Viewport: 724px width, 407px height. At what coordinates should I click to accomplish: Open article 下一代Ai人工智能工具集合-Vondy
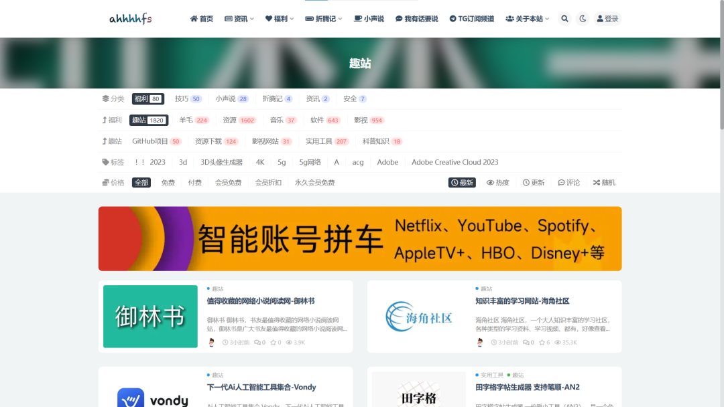[261, 387]
